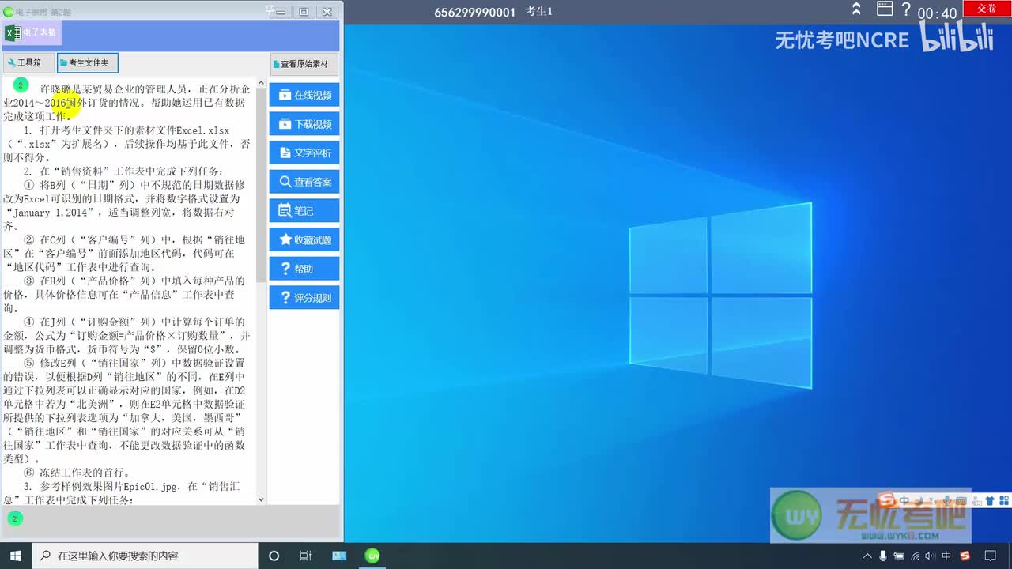Open the 笔记 notes panel

click(x=304, y=211)
